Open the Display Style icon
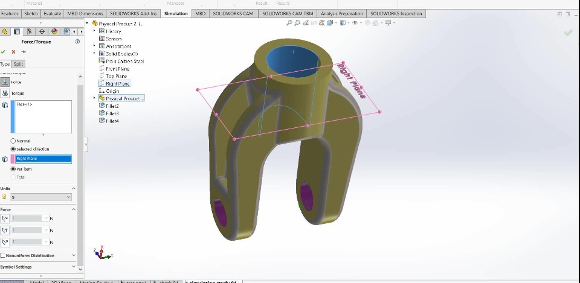The width and height of the screenshot is (580, 283). pyautogui.click(x=343, y=23)
